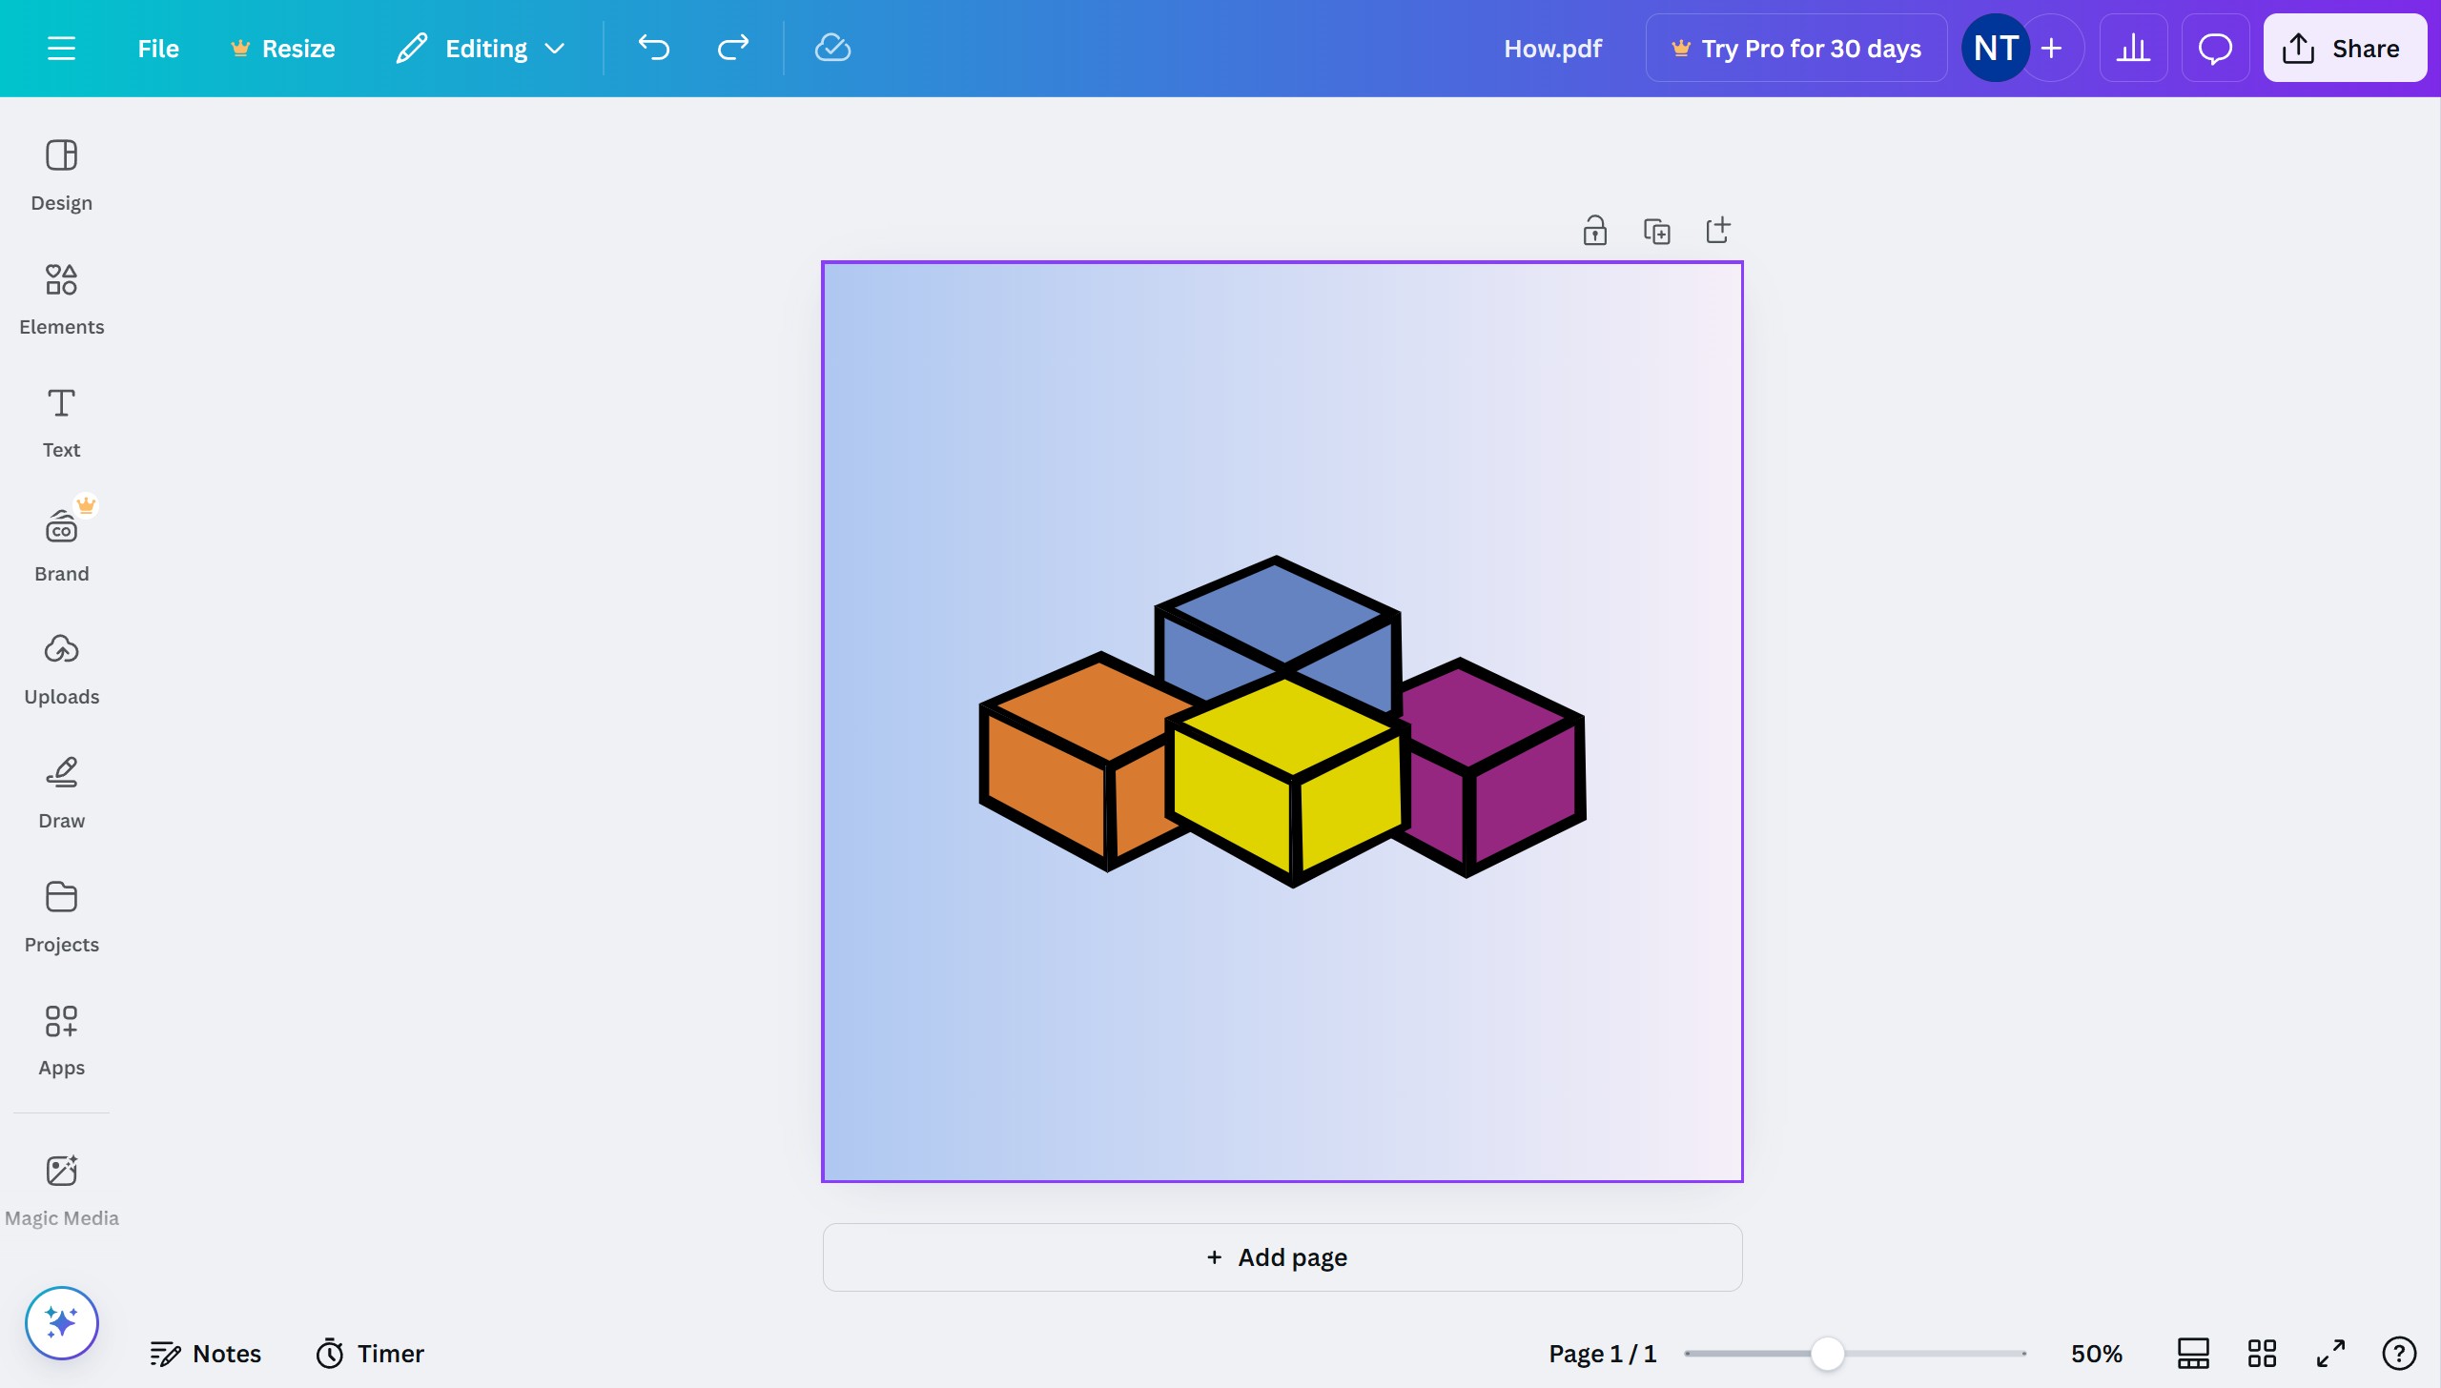This screenshot has width=2441, height=1388.
Task: Open the Draw tool panel
Action: pos(61,793)
